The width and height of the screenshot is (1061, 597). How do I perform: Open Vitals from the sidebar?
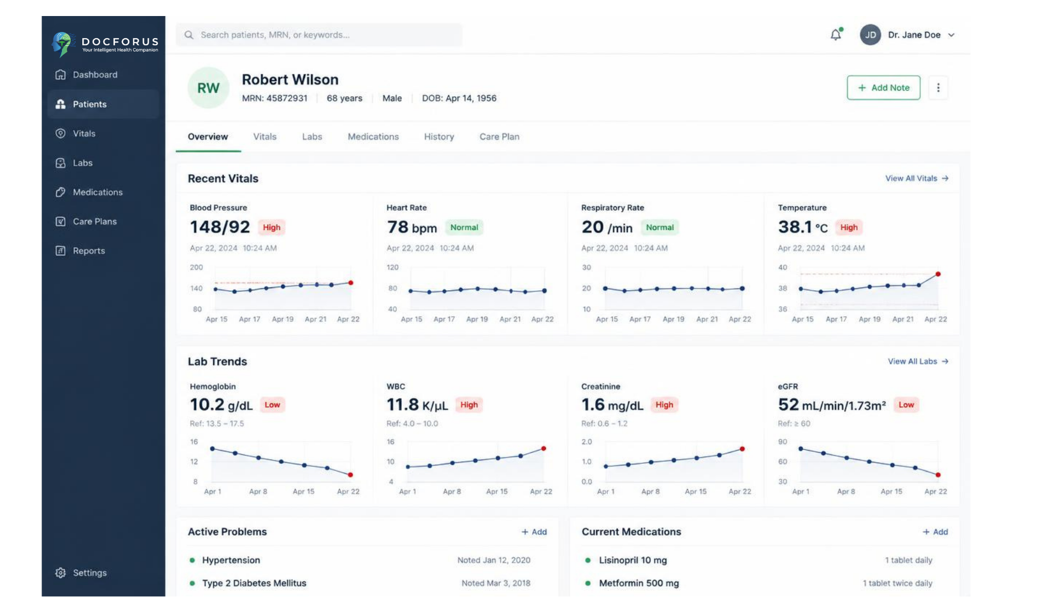tap(103, 133)
